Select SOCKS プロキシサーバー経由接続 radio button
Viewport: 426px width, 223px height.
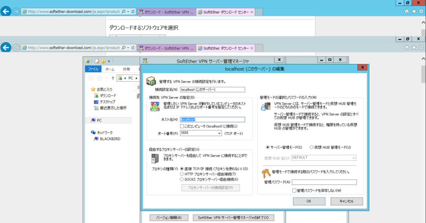pyautogui.click(x=182, y=179)
